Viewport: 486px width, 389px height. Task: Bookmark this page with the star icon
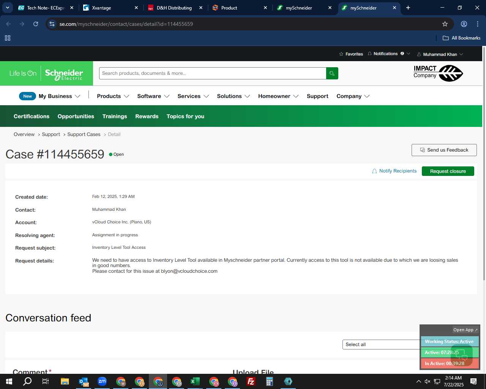click(445, 24)
